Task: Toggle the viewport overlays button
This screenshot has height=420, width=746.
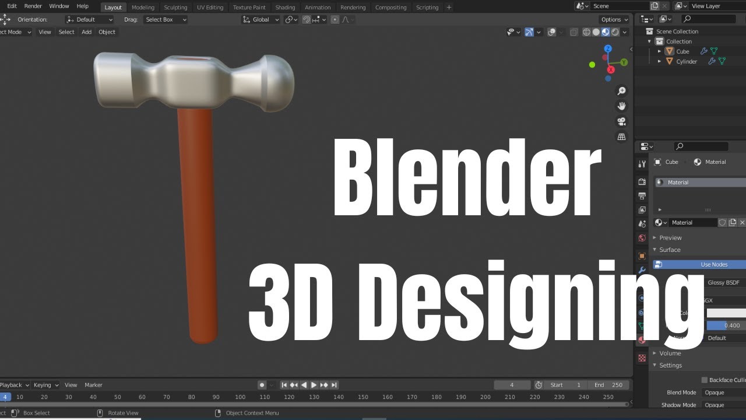Action: [x=552, y=32]
